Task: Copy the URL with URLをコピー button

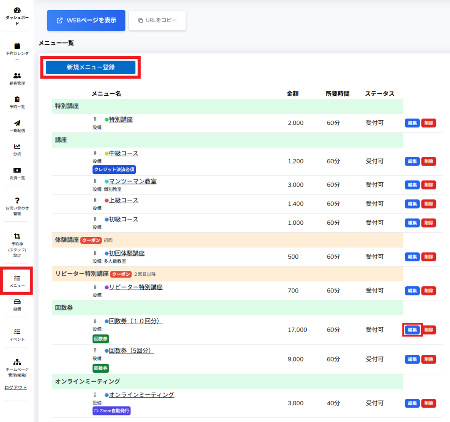Action: coord(157,21)
